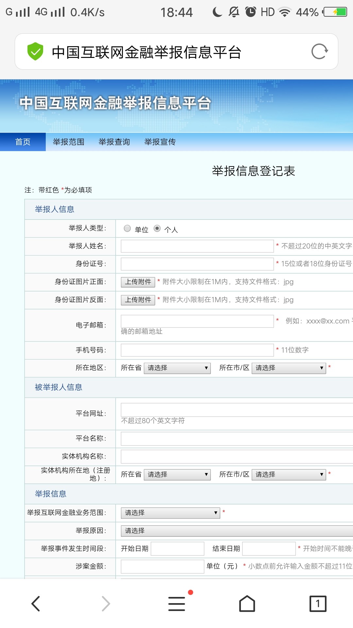Tap the battery indicator icon
Image resolution: width=353 pixels, height=628 pixels.
[x=335, y=12]
